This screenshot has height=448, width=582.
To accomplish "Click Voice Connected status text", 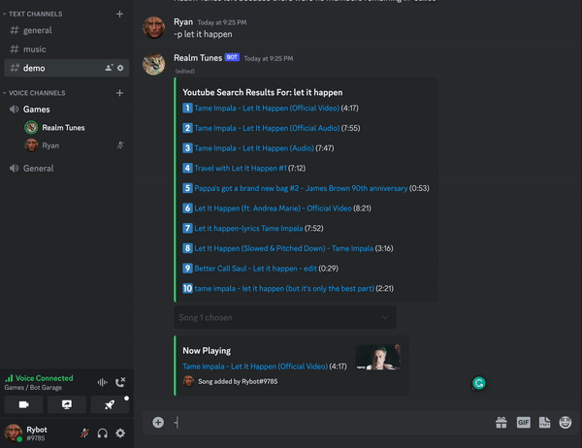I will pos(44,378).
